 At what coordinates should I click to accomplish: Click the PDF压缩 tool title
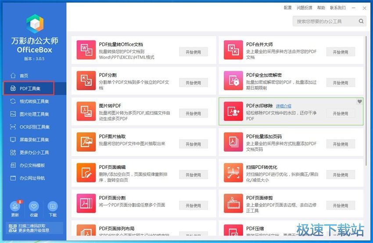coord(255,228)
